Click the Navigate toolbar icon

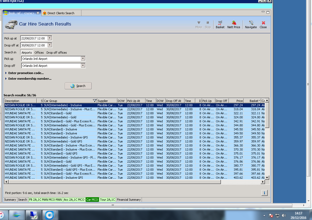coord(251,24)
